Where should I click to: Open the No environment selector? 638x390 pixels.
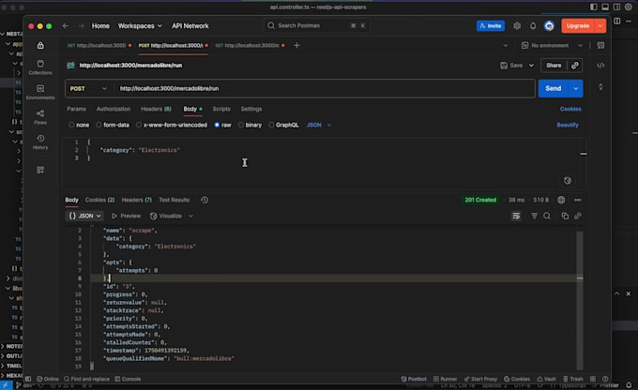[x=552, y=45]
